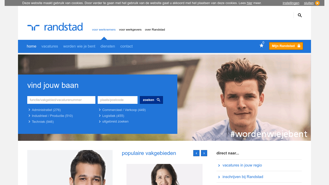Switch to the over Randstad tab

click(x=155, y=30)
